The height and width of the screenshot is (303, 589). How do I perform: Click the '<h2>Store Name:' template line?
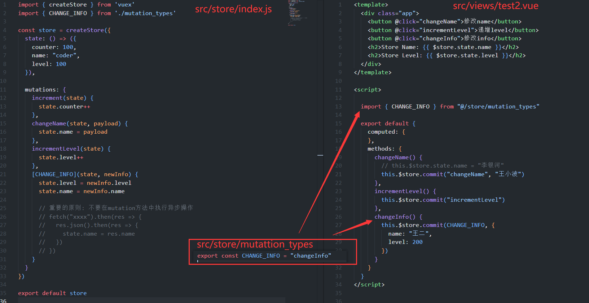443,47
